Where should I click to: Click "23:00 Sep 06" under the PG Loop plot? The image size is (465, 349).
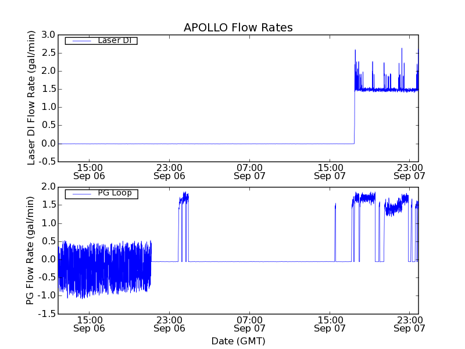pos(169,325)
